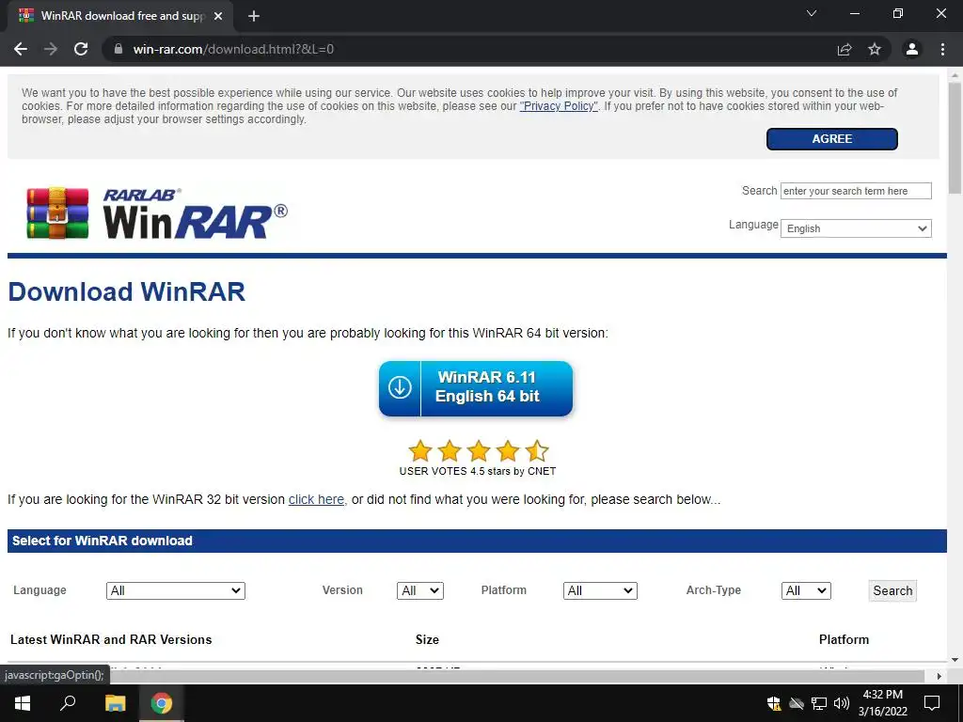Click 'Latest WinRAR and RAR Versions' header
This screenshot has height=722, width=963.
pos(111,639)
